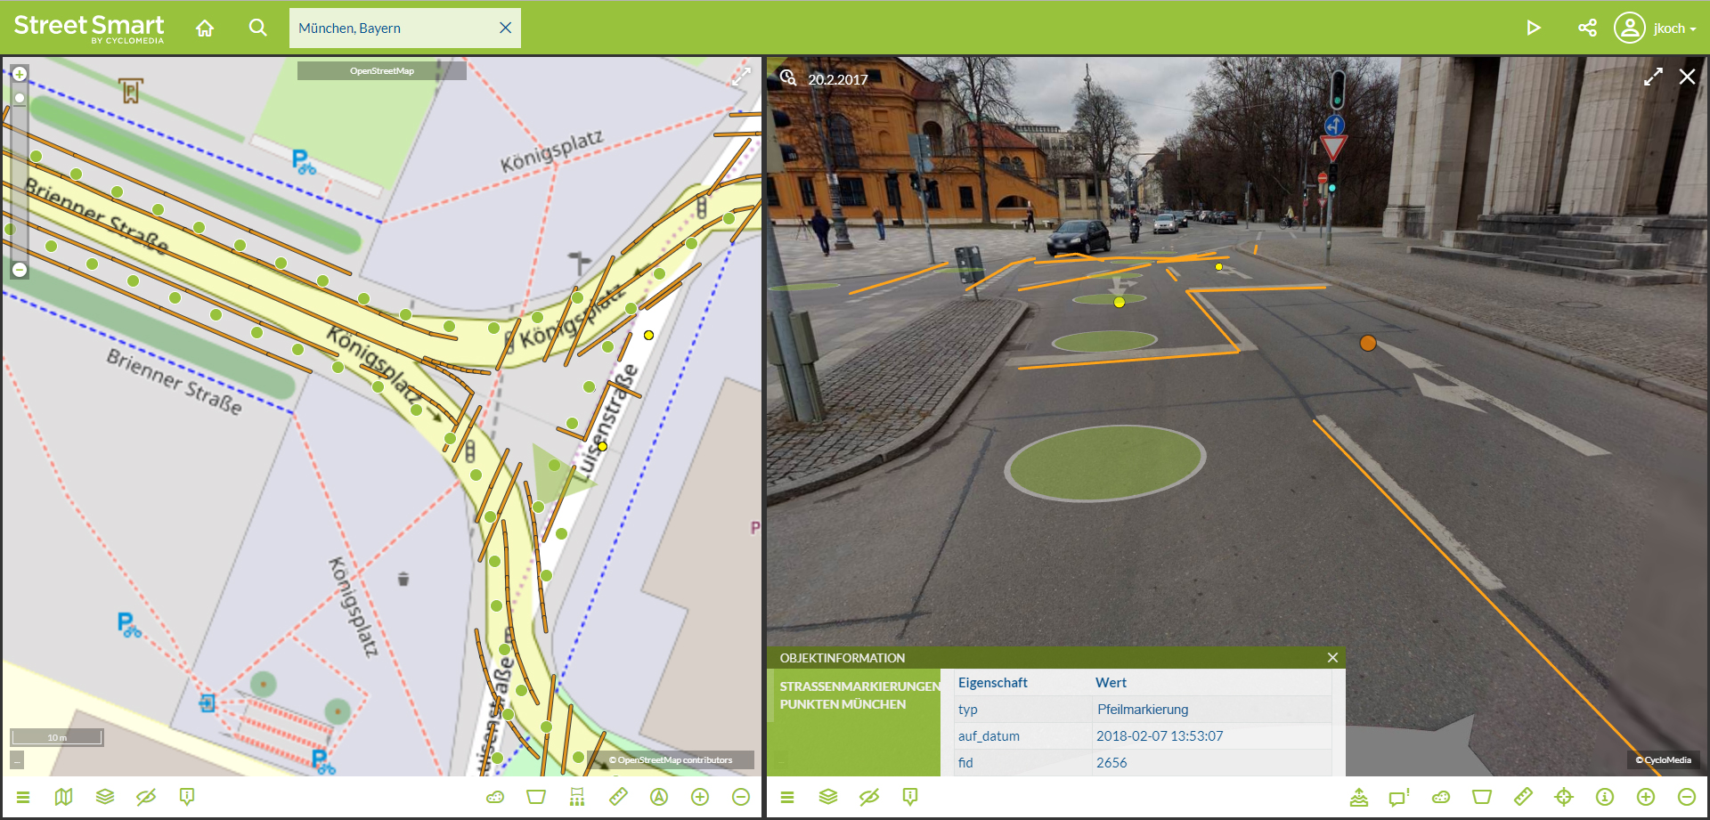Image resolution: width=1710 pixels, height=820 pixels.
Task: Click the Pfeilmarkierung value cell
Action: tap(1143, 710)
